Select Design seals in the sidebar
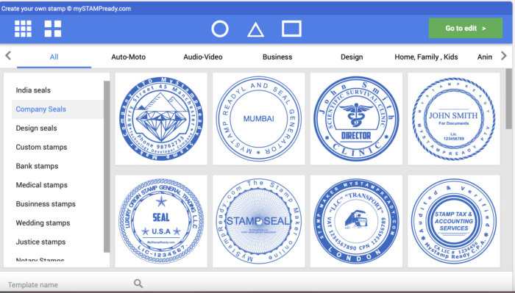 click(57, 129)
